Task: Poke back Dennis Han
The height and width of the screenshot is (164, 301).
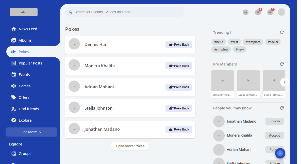Action: pos(179,45)
